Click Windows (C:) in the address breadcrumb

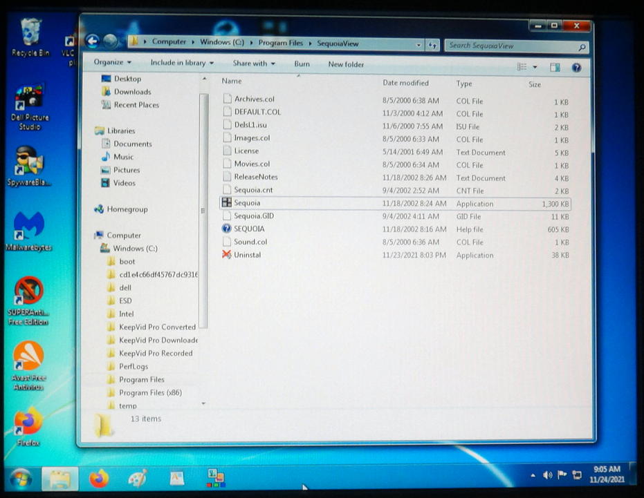[222, 42]
